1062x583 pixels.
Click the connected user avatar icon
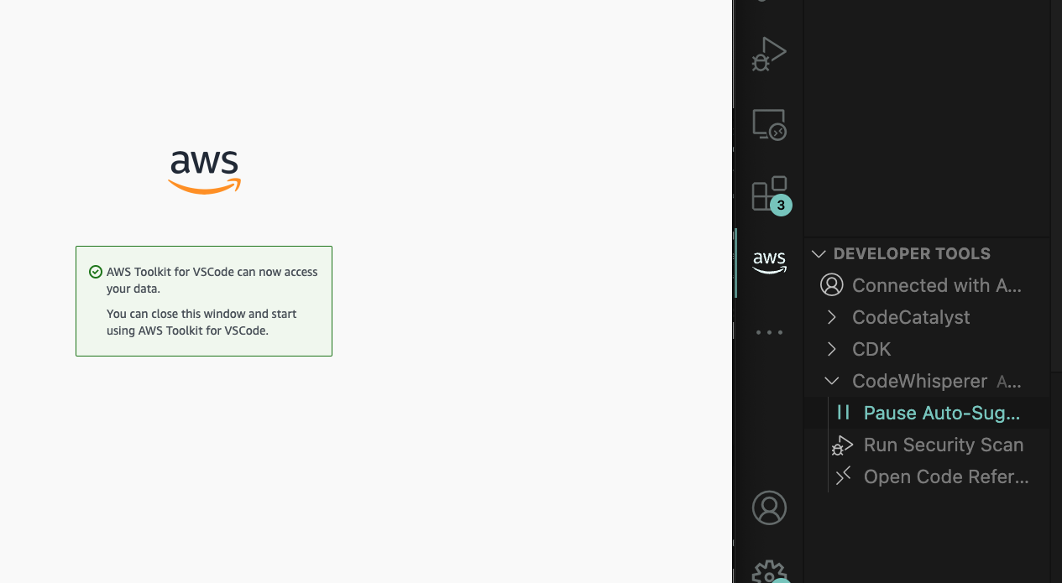831,285
